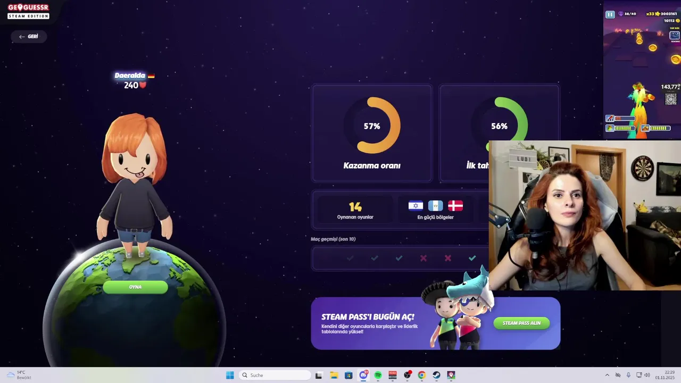The width and height of the screenshot is (681, 383).
Task: Open the weather widget showing 14°C
Action: tap(19, 375)
